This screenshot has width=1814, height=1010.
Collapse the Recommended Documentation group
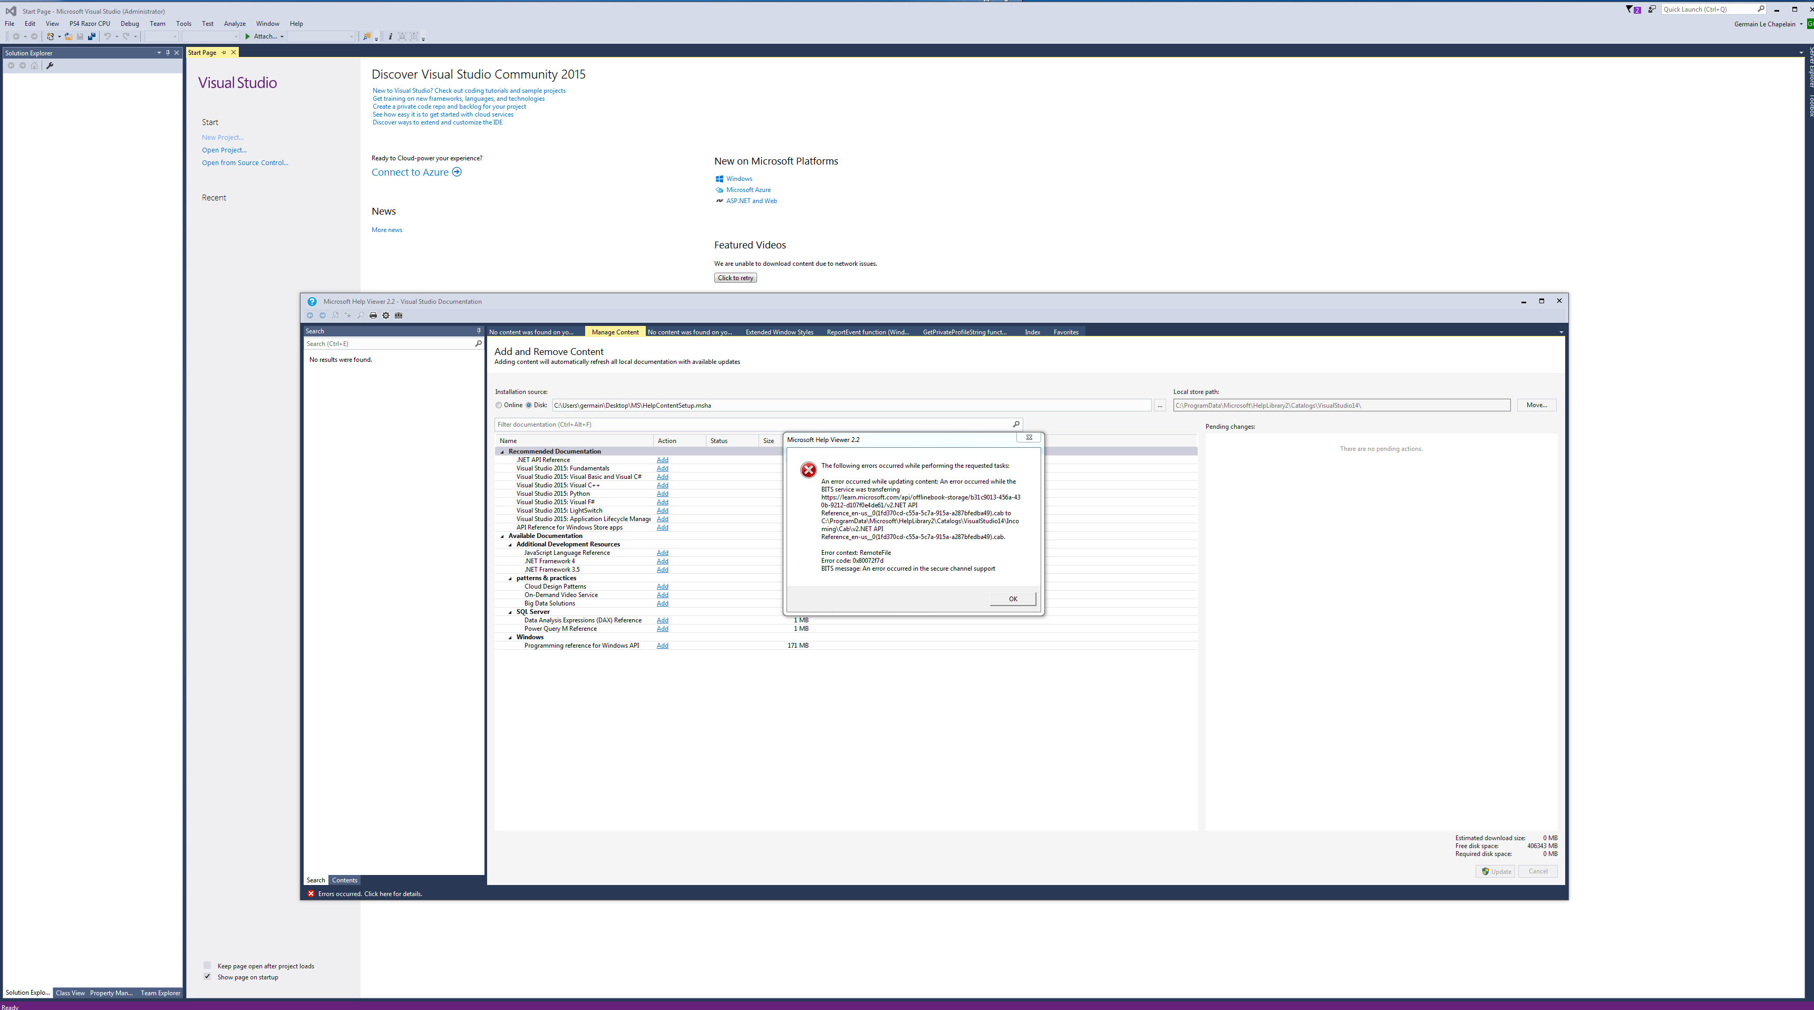[502, 451]
